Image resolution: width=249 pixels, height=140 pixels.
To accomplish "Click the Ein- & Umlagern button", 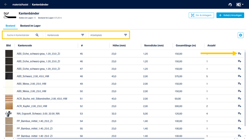I will pos(201,15).
